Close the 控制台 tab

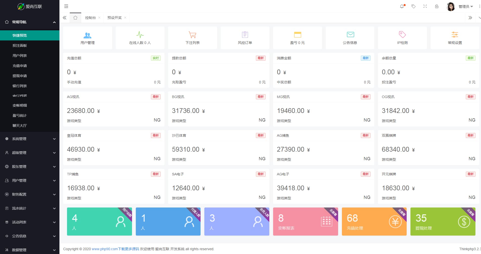[x=99, y=18]
